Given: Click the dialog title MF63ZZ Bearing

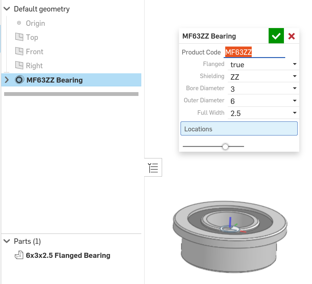Looking at the screenshot, I should (209, 36).
